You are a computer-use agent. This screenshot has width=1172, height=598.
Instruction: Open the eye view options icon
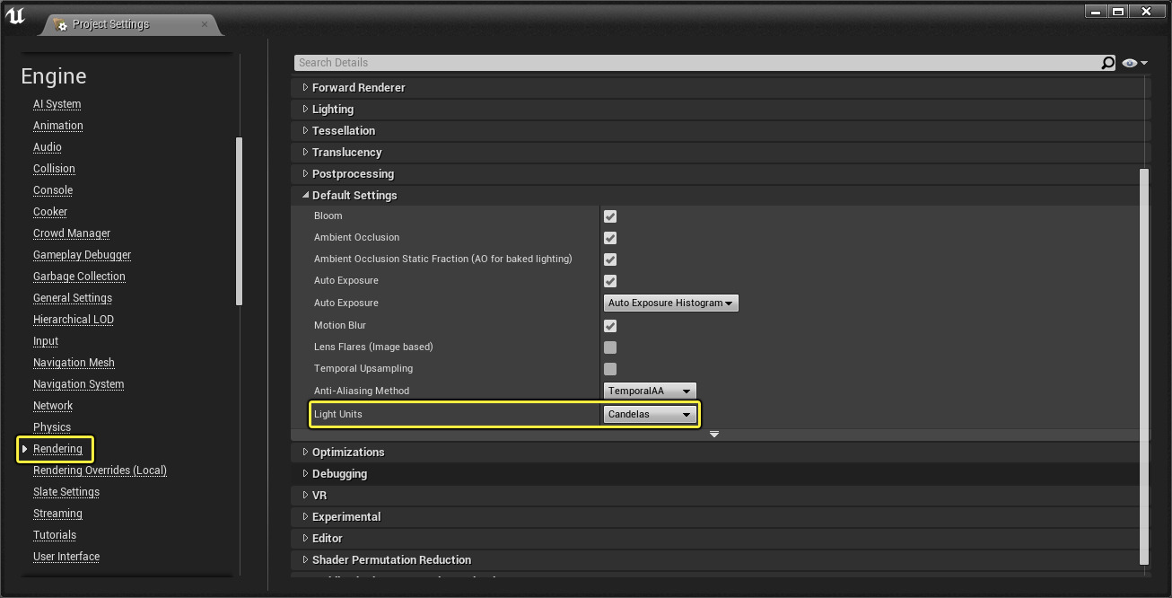click(x=1128, y=62)
